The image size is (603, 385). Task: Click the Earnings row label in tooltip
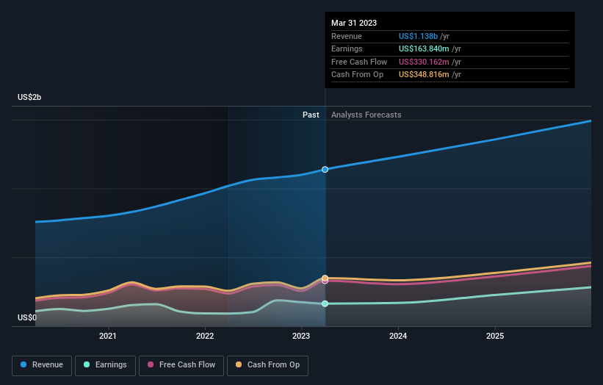tap(347, 48)
